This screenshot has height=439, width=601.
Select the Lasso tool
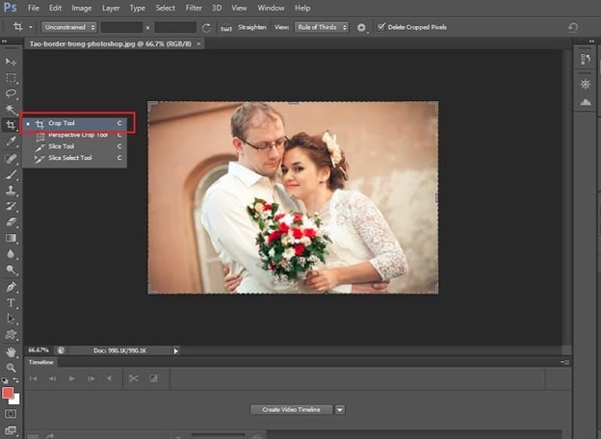(x=11, y=93)
